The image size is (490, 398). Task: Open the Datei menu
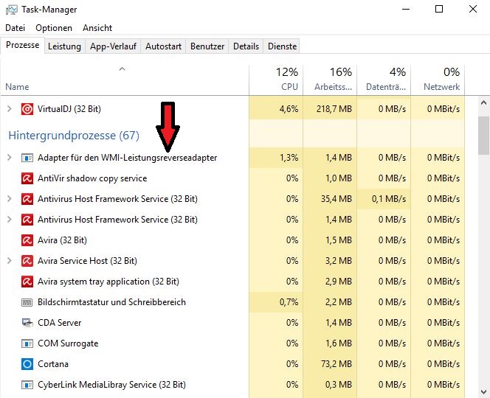(15, 28)
